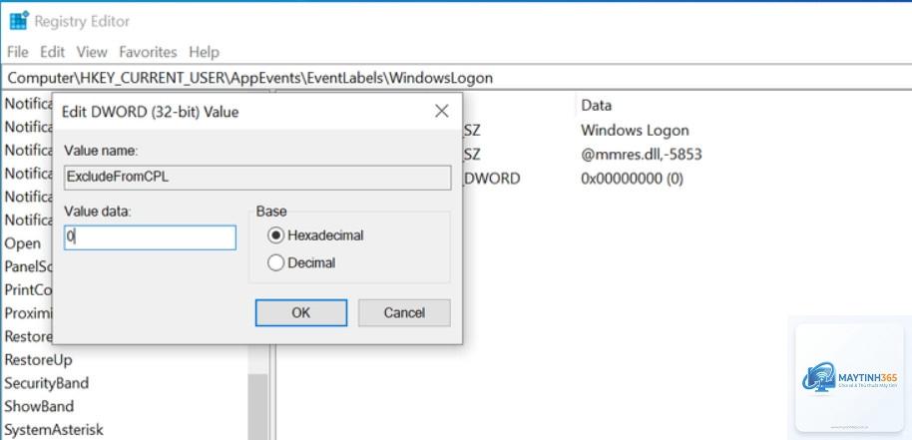The height and width of the screenshot is (440, 912).
Task: Select the RestoreUp key
Action: (38, 360)
